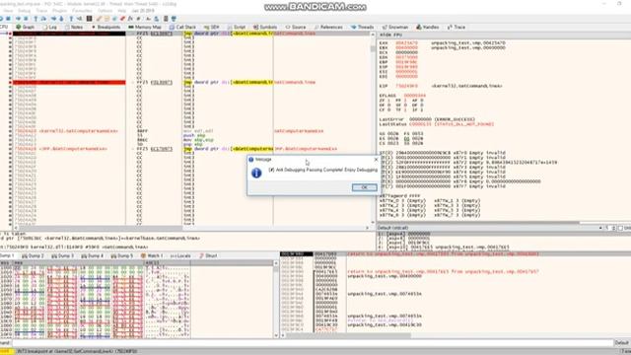This screenshot has height=355, width=631.
Task: Open the Strings (Az) toolbar icon
Action: [149, 19]
